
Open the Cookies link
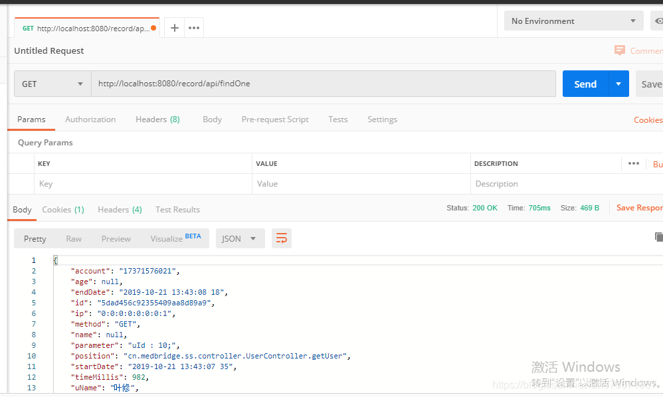point(648,120)
